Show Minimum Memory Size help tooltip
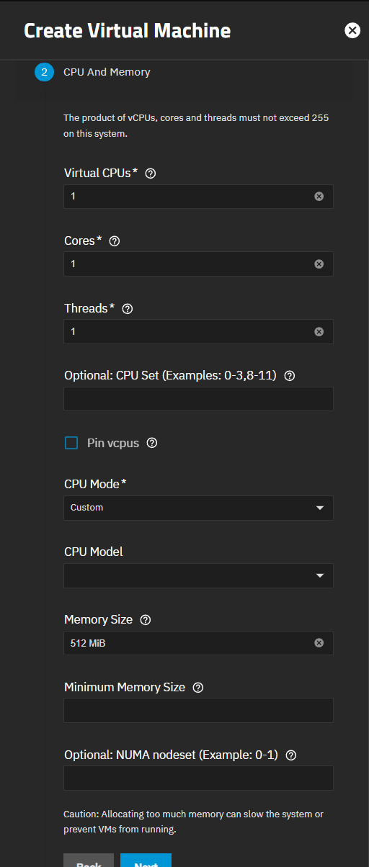The height and width of the screenshot is (867, 369). [x=198, y=688]
